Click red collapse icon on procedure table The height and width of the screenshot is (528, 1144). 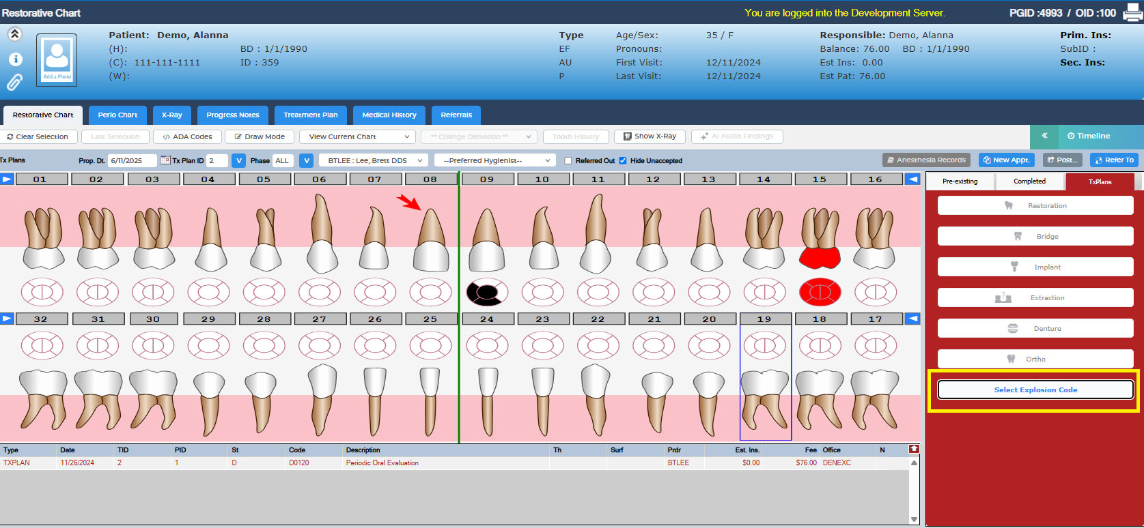914,449
